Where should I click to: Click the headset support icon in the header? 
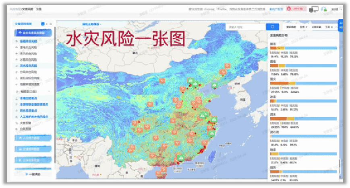[x=324, y=9]
